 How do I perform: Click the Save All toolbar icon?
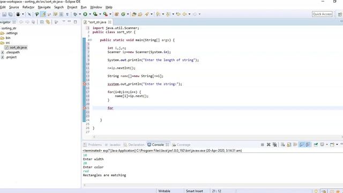[x=10, y=14]
